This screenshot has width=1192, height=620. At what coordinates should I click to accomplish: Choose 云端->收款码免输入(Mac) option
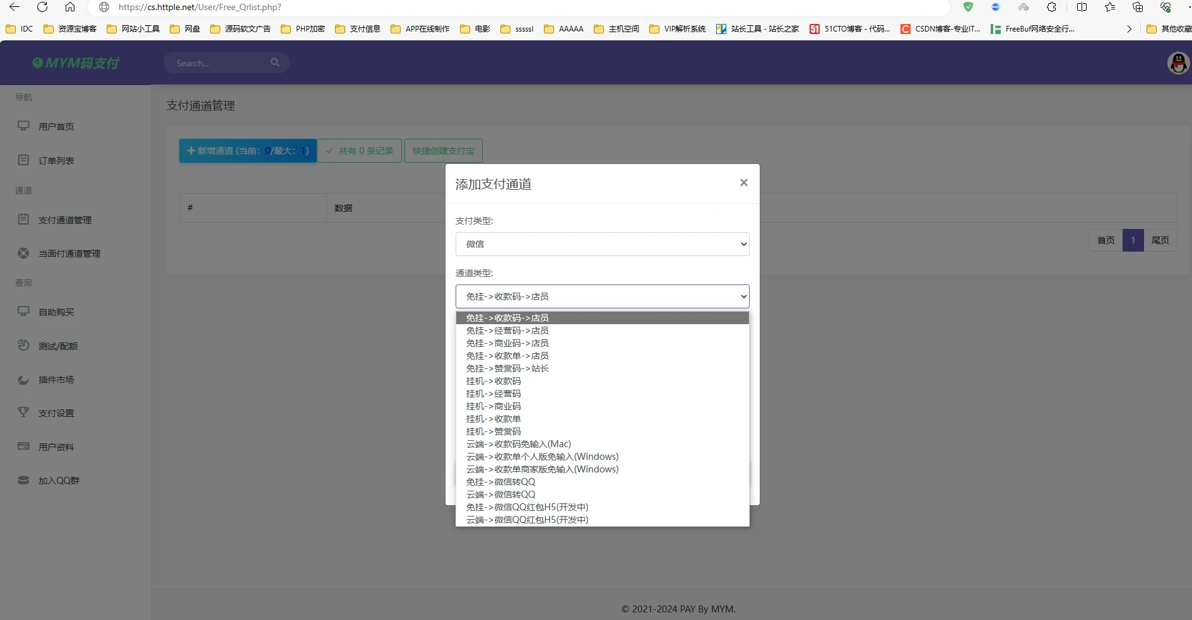[518, 444]
